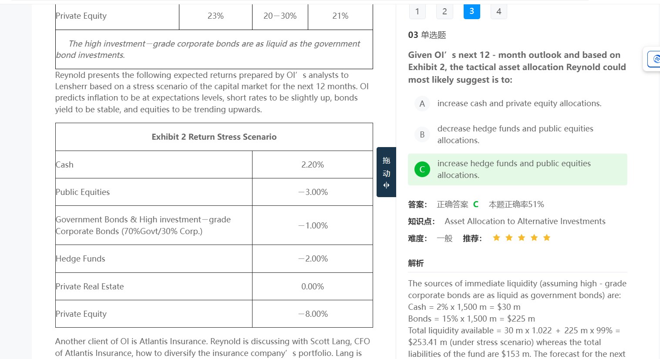Viewport: 660px width, 359px height.
Task: Click the floating widget icon at right edge
Action: [654, 59]
